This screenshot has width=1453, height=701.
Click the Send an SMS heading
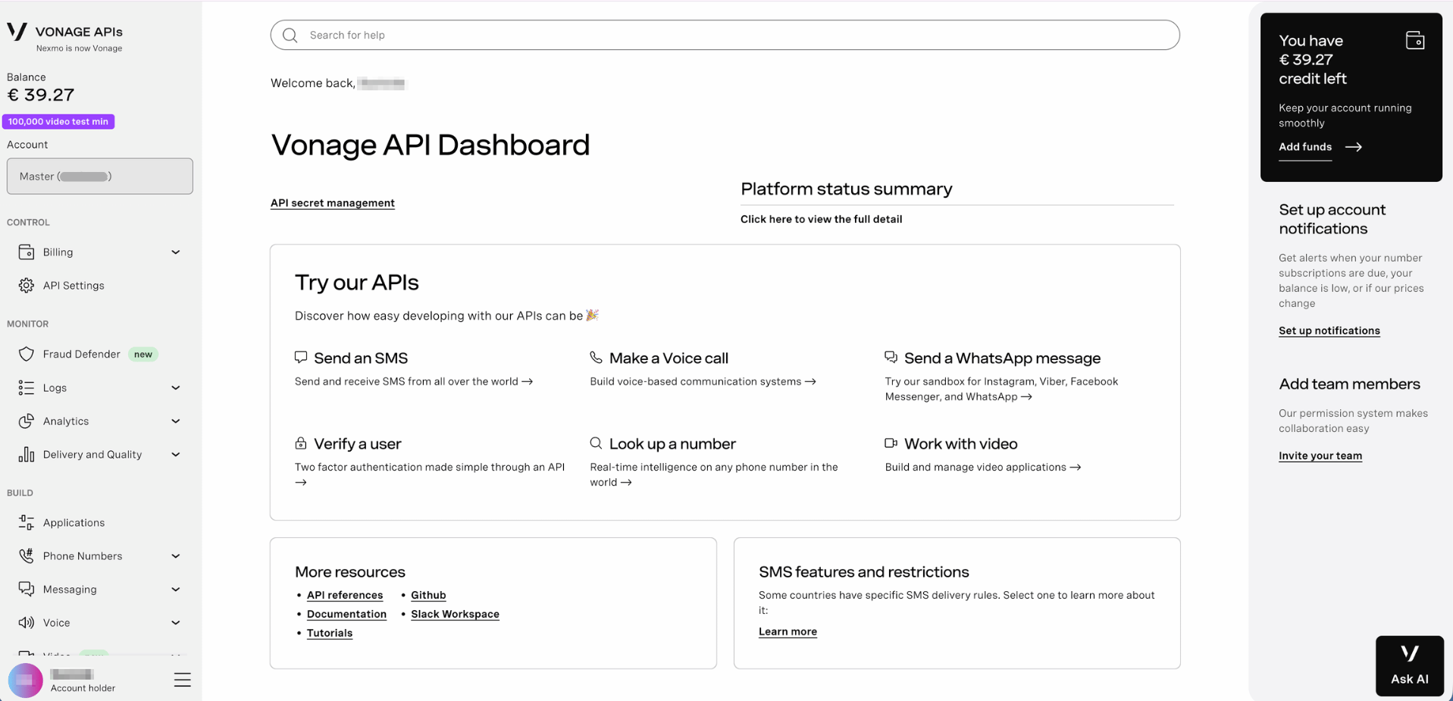click(361, 358)
